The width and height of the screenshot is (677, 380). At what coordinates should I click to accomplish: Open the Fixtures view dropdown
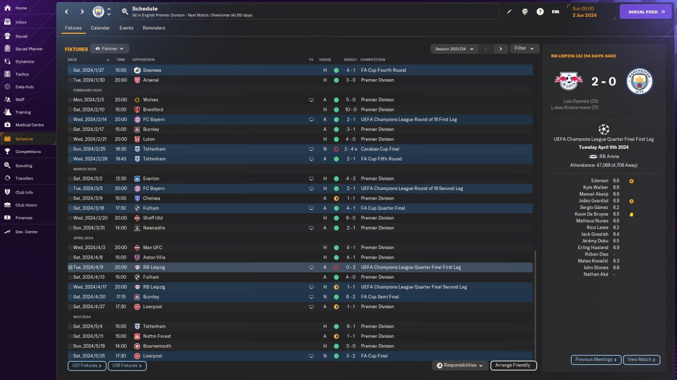click(109, 49)
